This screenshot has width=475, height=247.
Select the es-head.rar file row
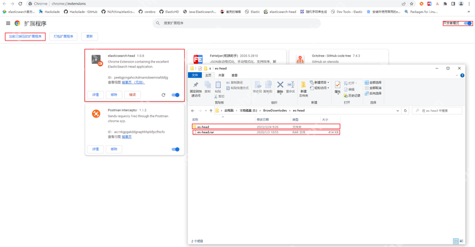pyautogui.click(x=266, y=132)
